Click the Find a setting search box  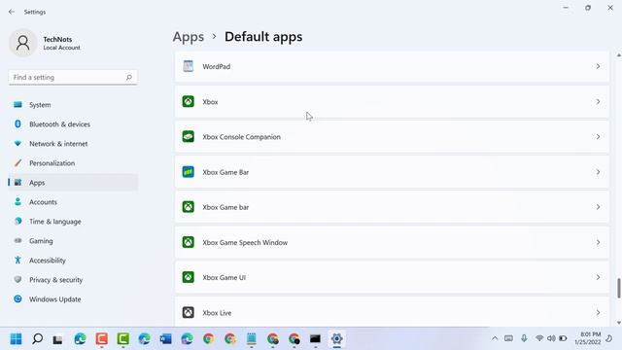[73, 78]
